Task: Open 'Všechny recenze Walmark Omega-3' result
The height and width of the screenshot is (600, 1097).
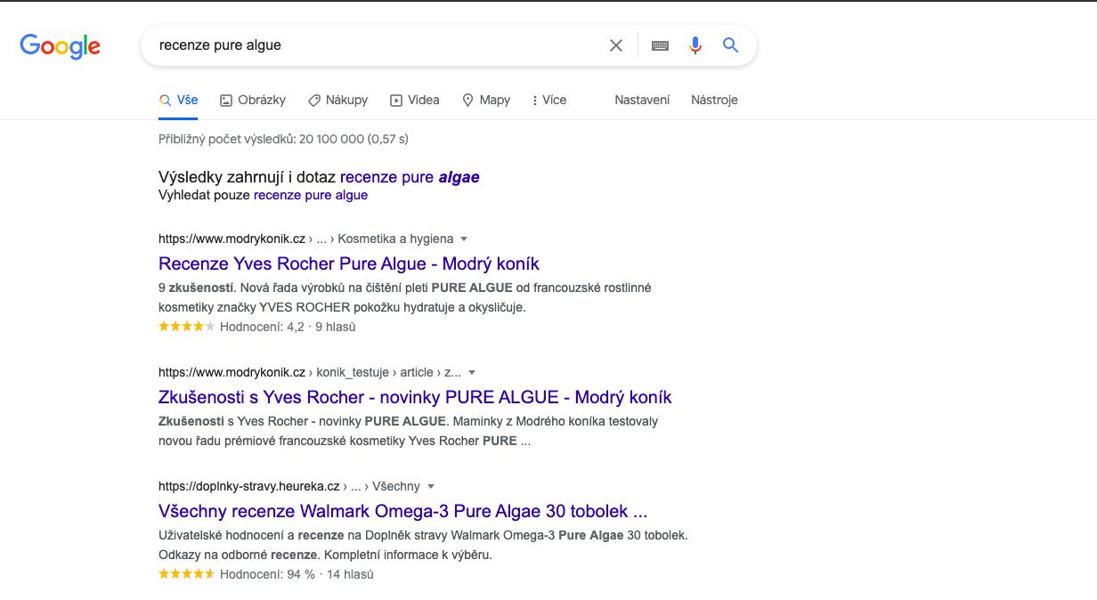Action: (403, 511)
